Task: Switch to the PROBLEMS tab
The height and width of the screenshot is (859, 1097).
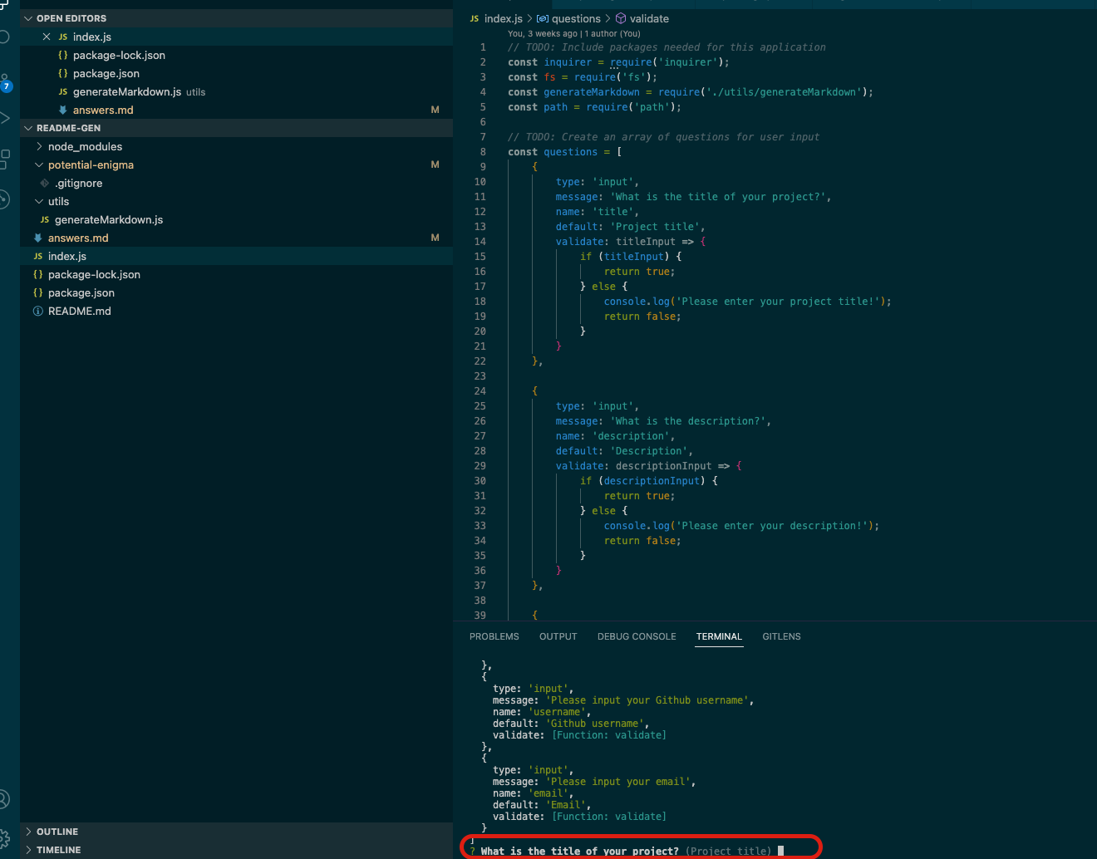Action: click(x=494, y=636)
